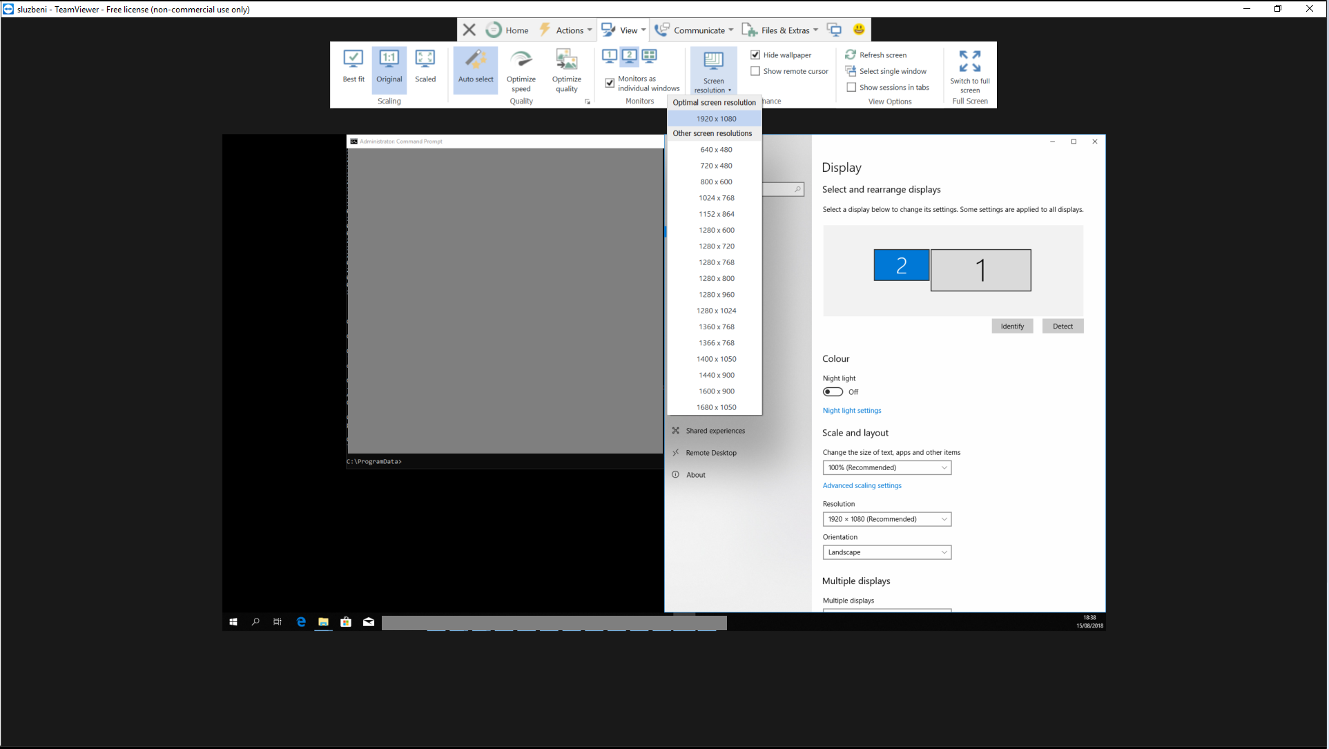Open scale 100% (Recommended) dropdown

pyautogui.click(x=886, y=468)
